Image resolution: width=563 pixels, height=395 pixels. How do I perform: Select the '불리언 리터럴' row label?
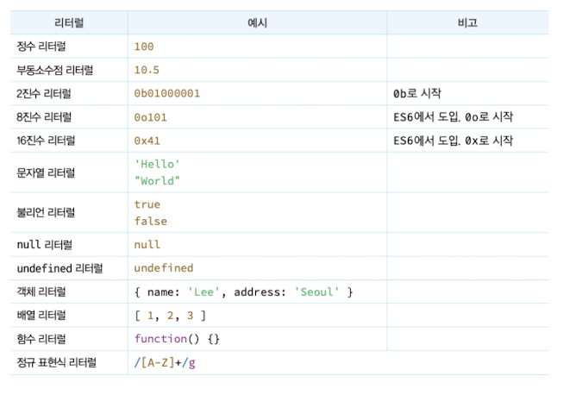pos(46,212)
